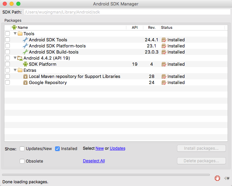The height and width of the screenshot is (186, 232).
Task: Click the Android SDK Platform-tools wrench icon
Action: tap(25, 46)
